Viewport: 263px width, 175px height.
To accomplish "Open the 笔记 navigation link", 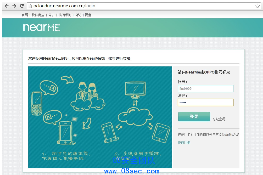I will (78, 15).
